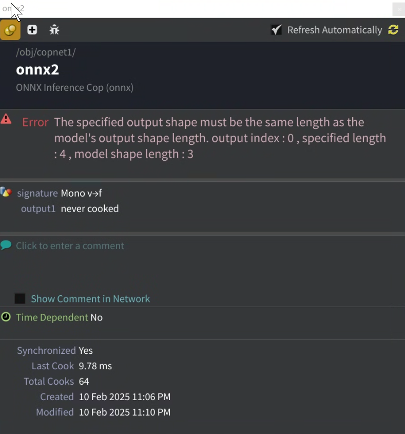405x434 pixels.
Task: Click the ONNX Inference Cop (onnx) label
Action: point(75,87)
